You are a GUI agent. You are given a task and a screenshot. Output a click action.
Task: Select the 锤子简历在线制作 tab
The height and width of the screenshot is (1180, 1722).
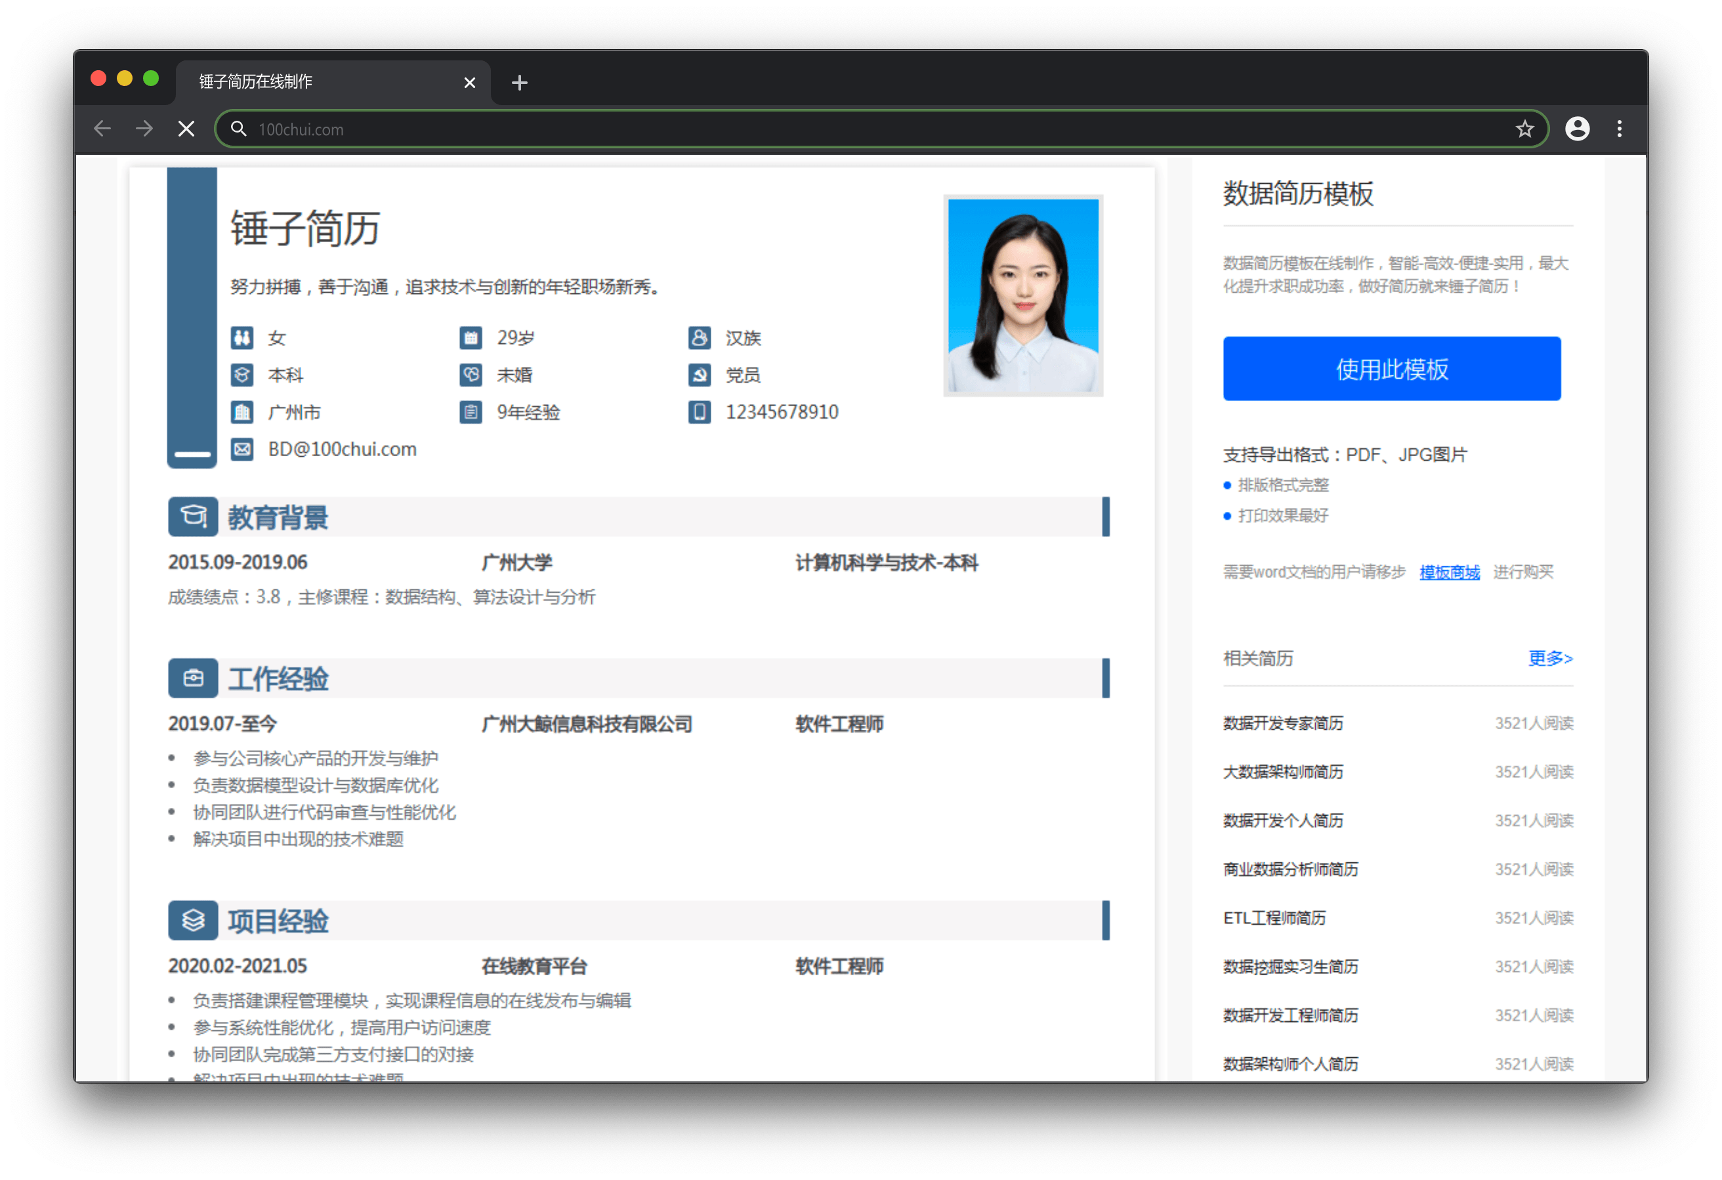pyautogui.click(x=333, y=81)
